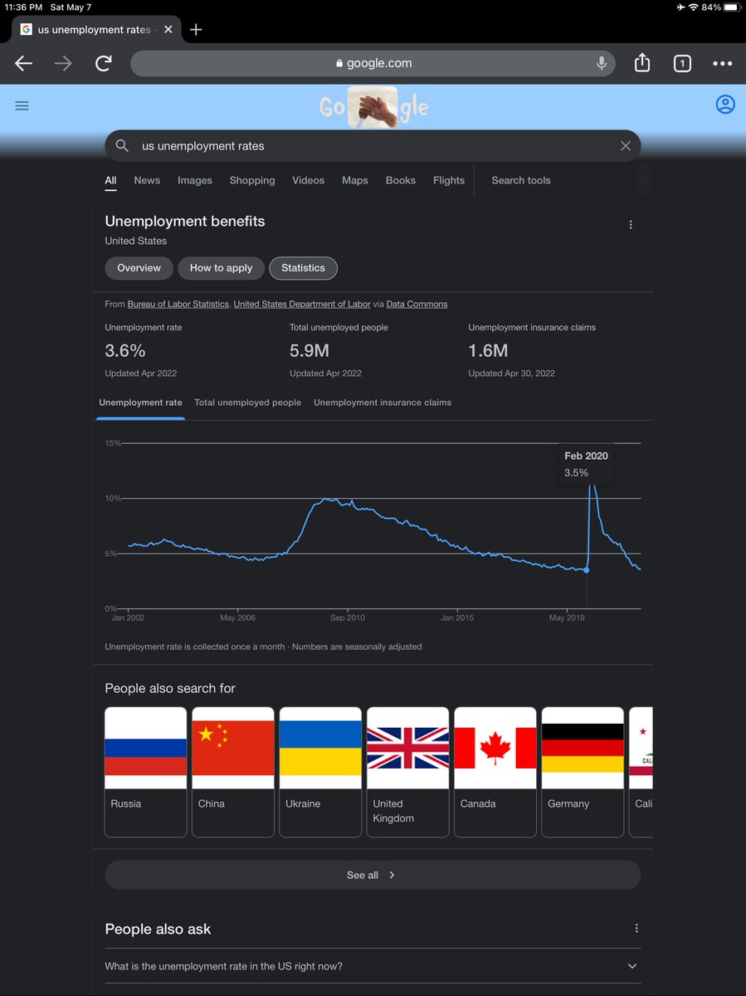
Task: Select Unemployment insurance claims chart tab
Action: [x=383, y=403]
